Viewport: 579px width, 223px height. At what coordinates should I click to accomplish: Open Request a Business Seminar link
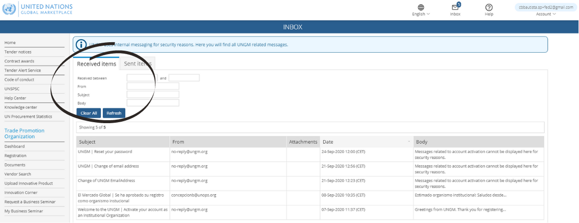click(30, 202)
